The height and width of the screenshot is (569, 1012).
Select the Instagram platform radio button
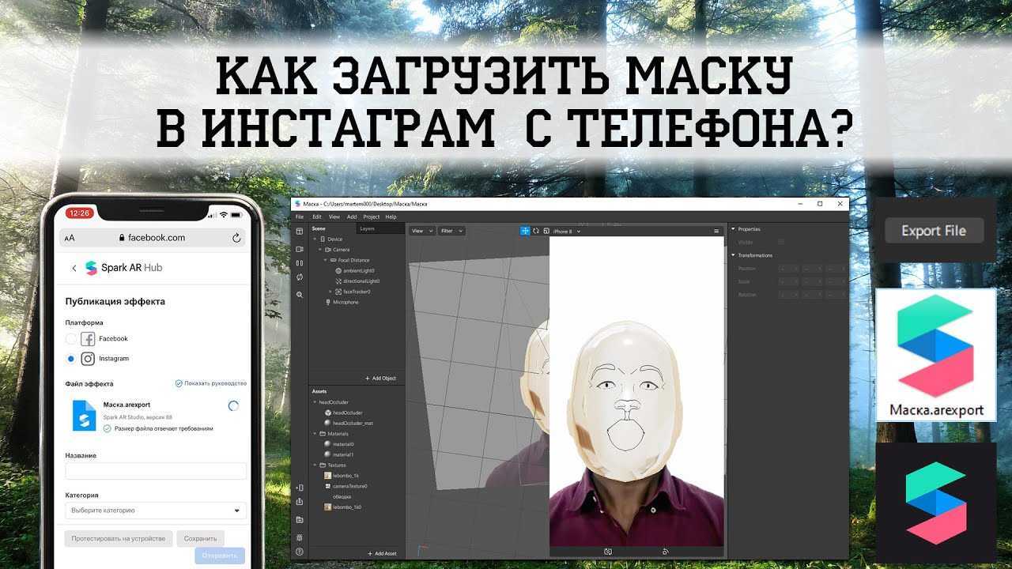pos(71,359)
